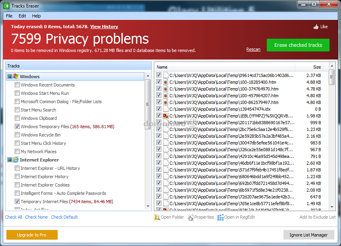Click file icon of 100-18285400.htm
The image size is (341, 246).
coord(166,82)
